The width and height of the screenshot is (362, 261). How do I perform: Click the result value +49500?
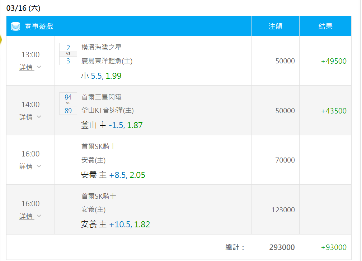(334, 61)
